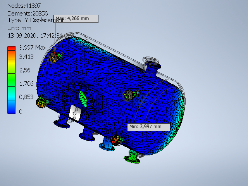
Task: Click the green nozzle under the vessel's right end
Action: coord(133,157)
